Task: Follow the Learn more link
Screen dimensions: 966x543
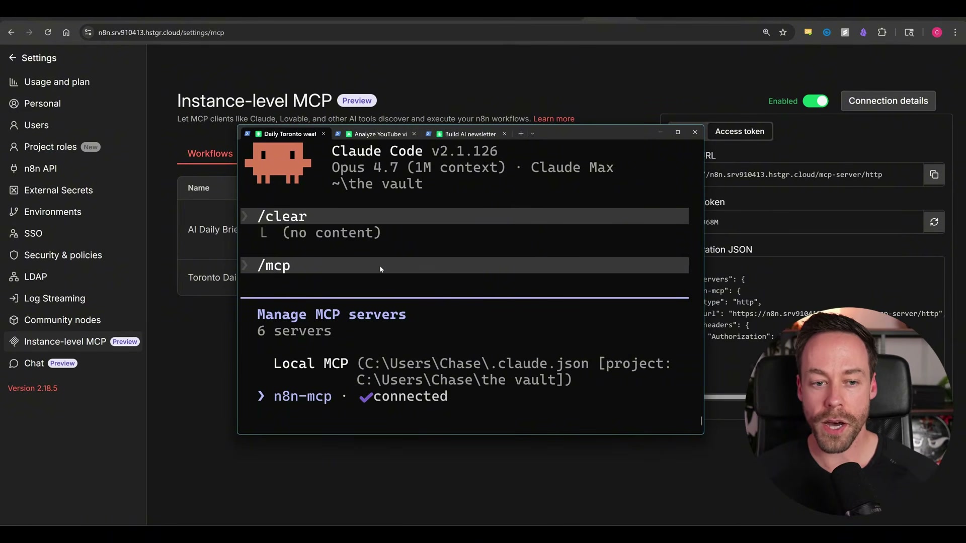Action: click(x=553, y=119)
